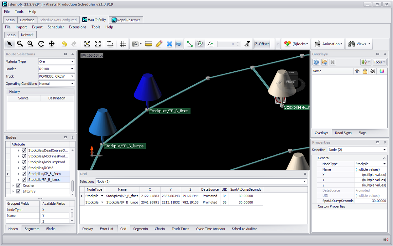Screen dimensions: 393x246
Task: Click the overlay color wheel column header
Action: click(382, 71)
